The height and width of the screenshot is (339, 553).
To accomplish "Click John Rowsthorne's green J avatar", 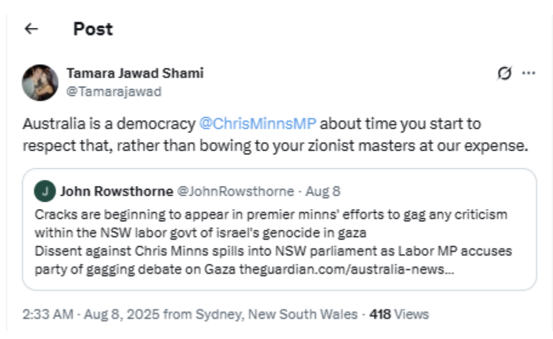I will pos(45,191).
